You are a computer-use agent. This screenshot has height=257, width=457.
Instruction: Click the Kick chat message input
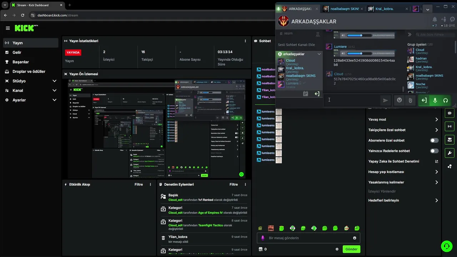(x=309, y=238)
